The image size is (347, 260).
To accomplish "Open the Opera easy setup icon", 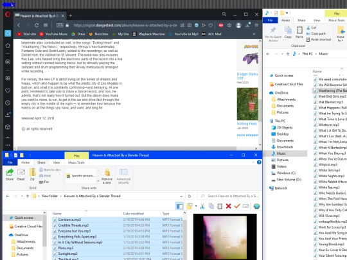I will [256, 25].
